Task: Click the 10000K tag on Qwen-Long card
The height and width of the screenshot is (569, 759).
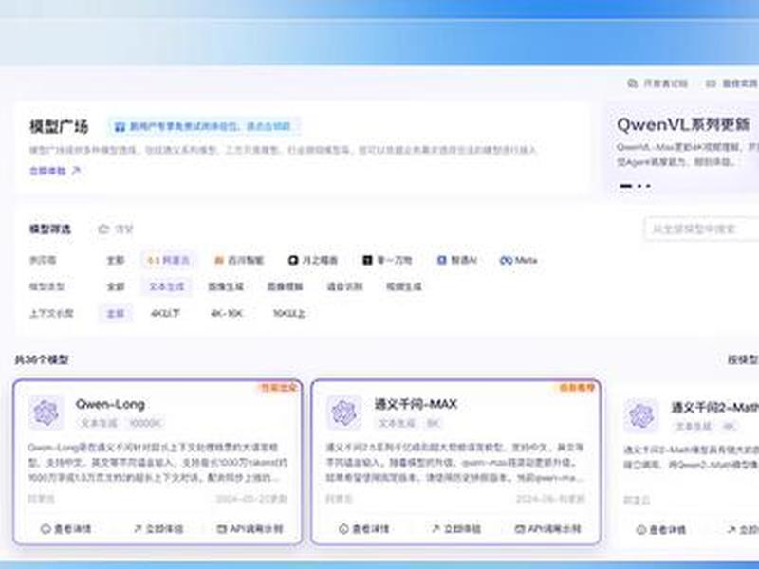Action: (146, 423)
